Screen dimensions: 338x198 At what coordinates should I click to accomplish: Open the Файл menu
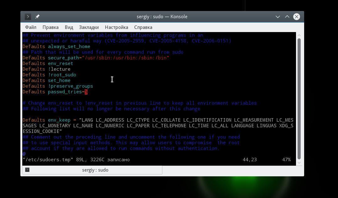click(31, 27)
